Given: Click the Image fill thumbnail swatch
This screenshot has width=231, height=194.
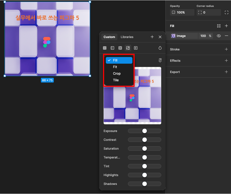Looking at the screenshot, I should tap(173, 36).
